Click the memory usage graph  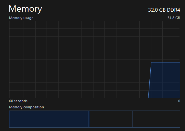coord(95,60)
